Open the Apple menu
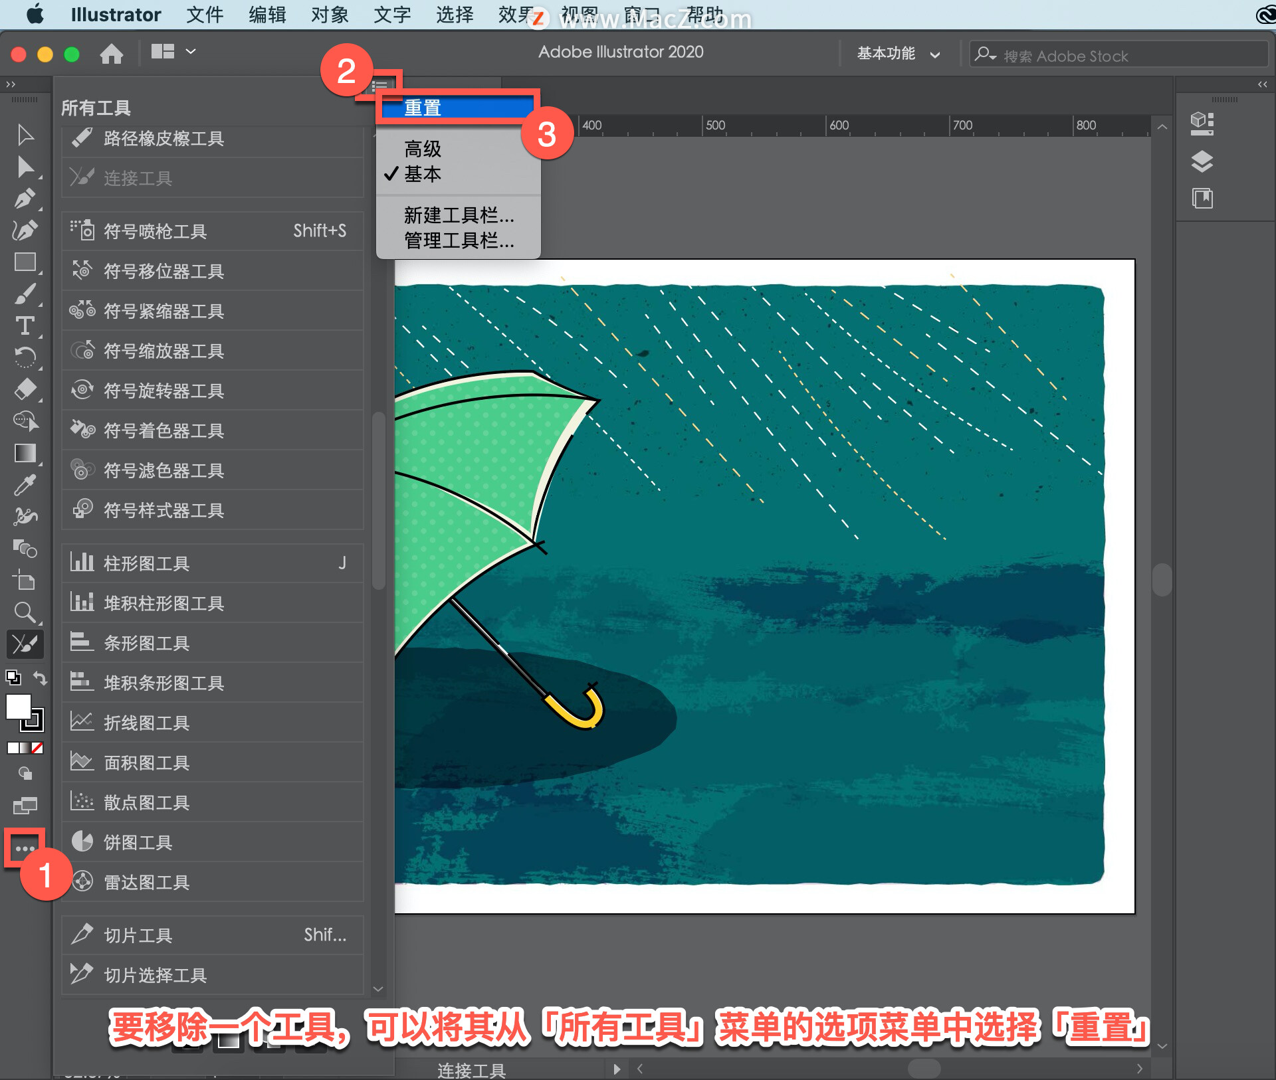1276x1080 pixels. (35, 15)
